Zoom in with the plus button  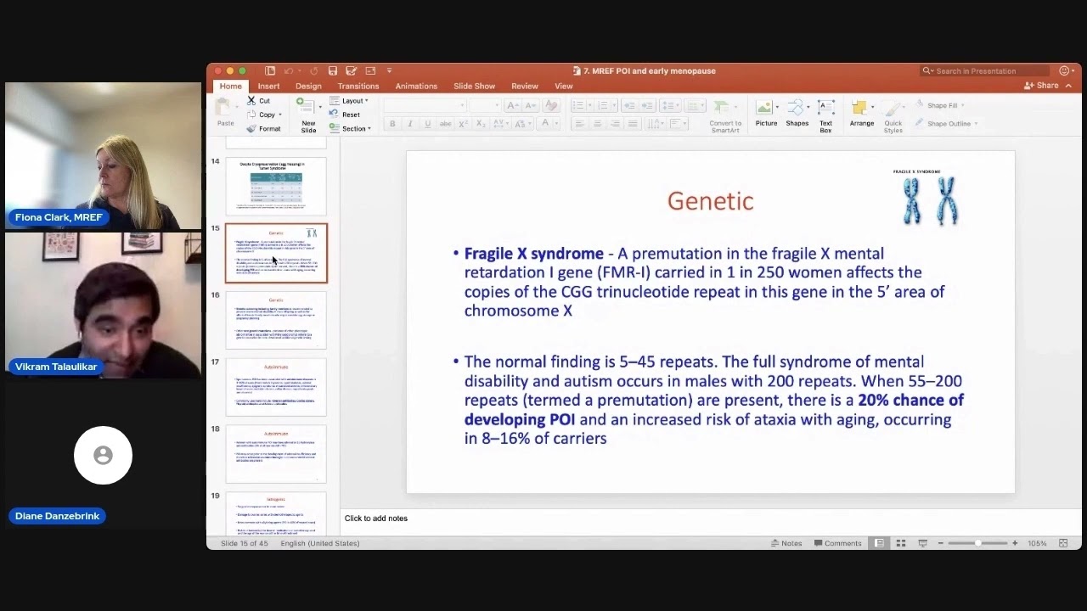pos(1015,543)
